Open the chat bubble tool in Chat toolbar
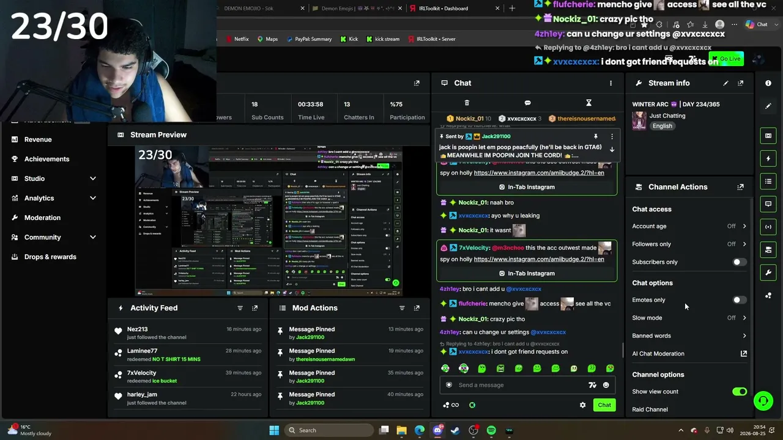 pyautogui.click(x=527, y=103)
